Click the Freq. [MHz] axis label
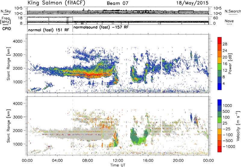Screen dimensions: 241x167 click(6, 20)
